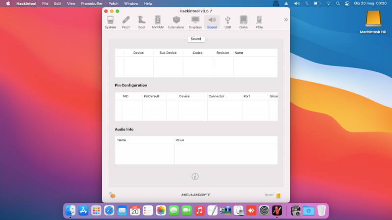Click the Sound tab label
The image size is (392, 220).
(196, 39)
